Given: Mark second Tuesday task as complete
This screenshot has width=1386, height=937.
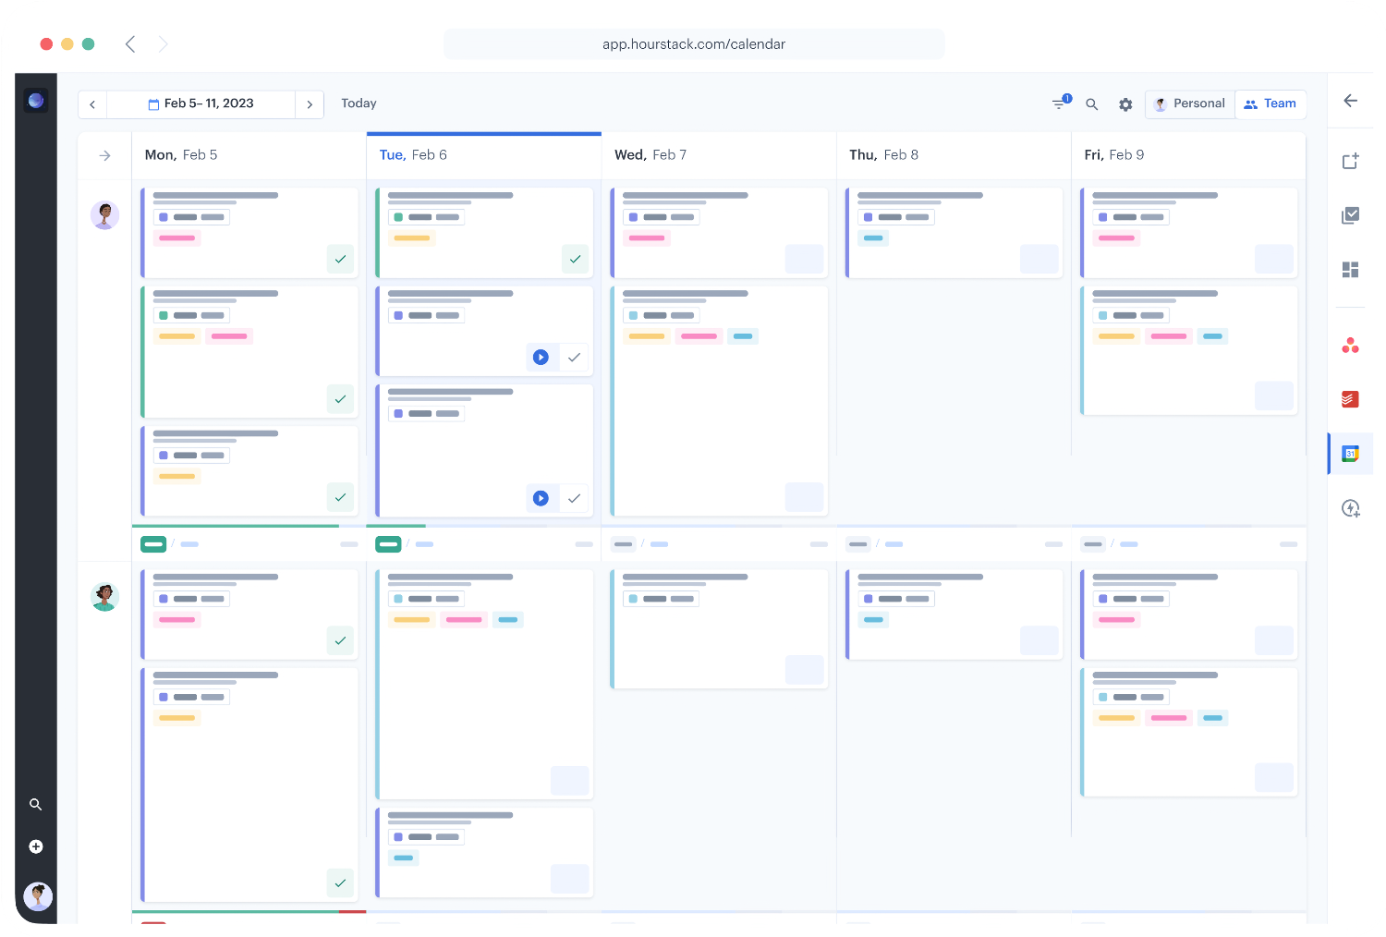Looking at the screenshot, I should click(574, 358).
